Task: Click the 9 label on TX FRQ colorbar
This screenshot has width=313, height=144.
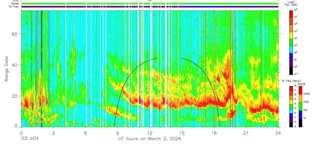Action: coord(295,126)
